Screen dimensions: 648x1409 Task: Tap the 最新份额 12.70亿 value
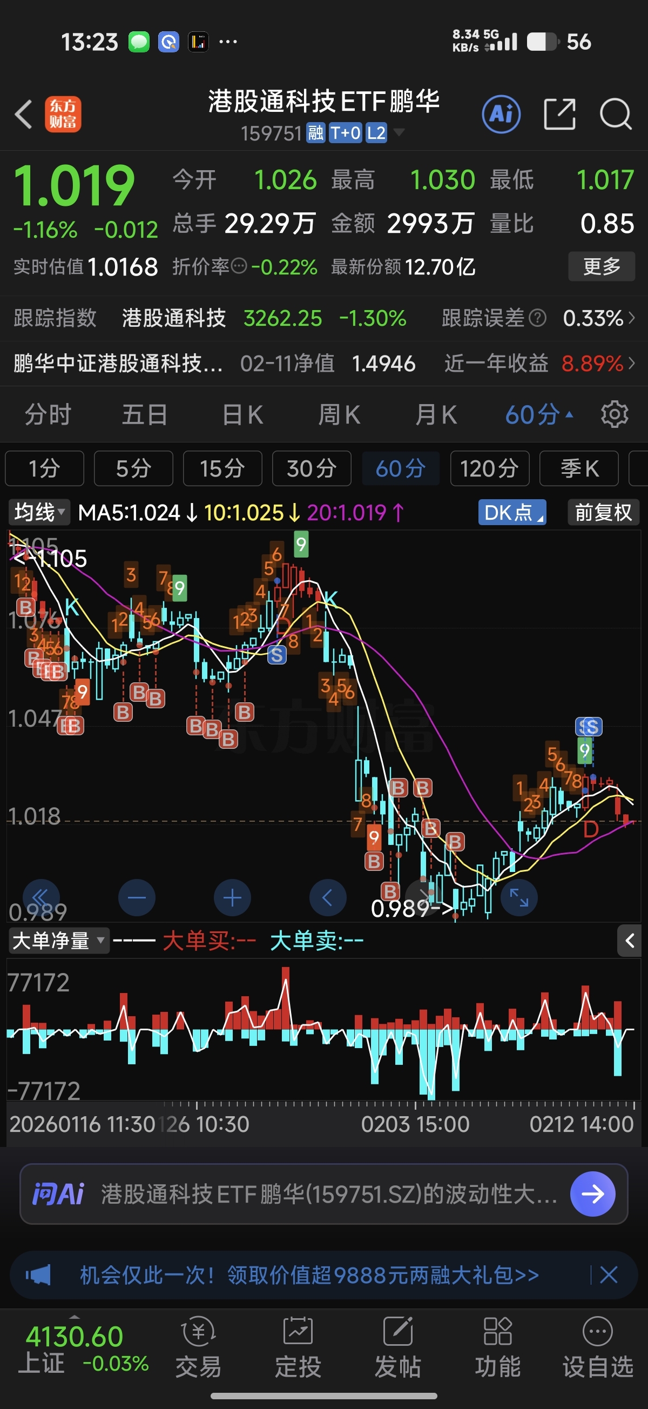440,267
